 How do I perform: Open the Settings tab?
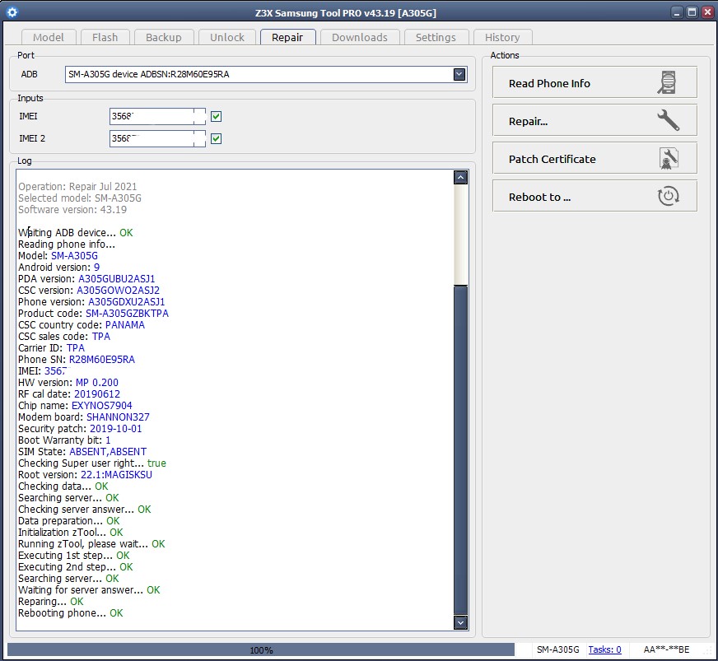tap(436, 37)
